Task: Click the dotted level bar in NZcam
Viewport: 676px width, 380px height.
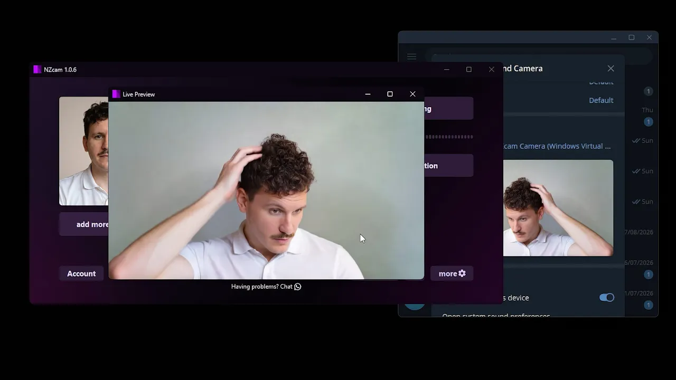Action: coord(449,137)
